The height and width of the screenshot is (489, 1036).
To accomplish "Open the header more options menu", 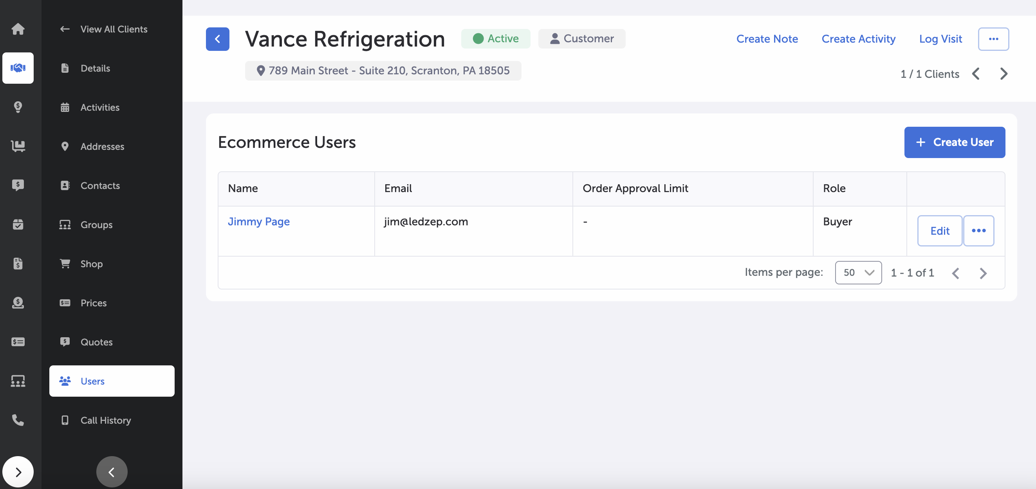I will [993, 39].
